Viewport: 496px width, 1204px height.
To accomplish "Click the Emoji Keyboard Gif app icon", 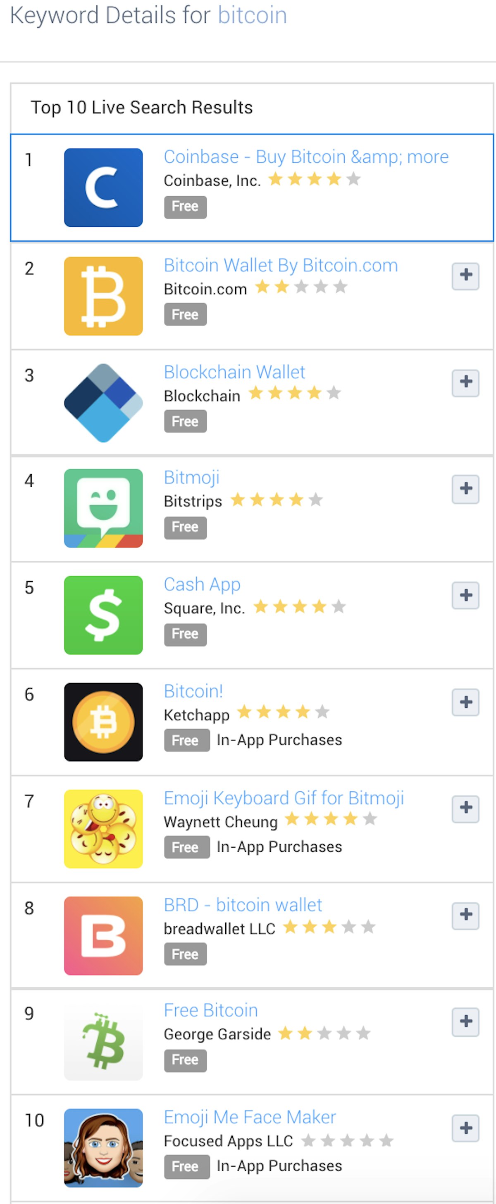I will 103,829.
